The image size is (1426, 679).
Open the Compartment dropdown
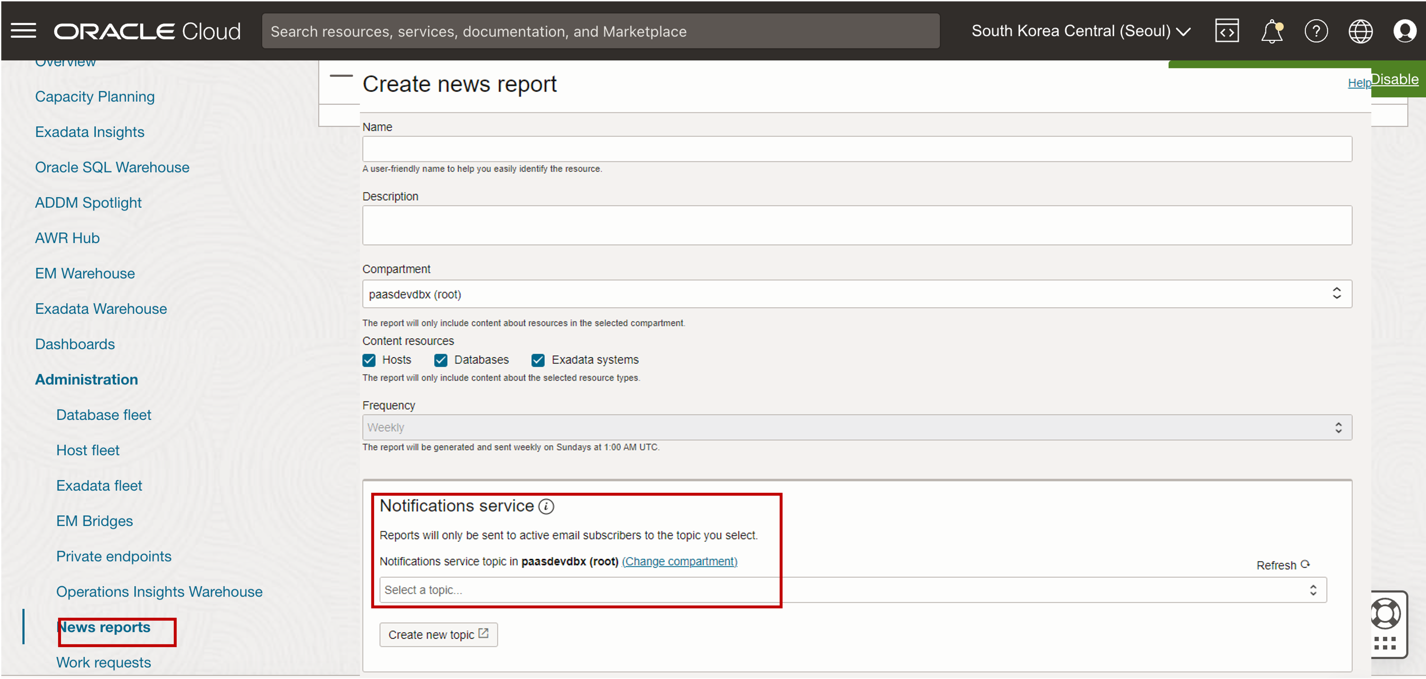(x=857, y=294)
